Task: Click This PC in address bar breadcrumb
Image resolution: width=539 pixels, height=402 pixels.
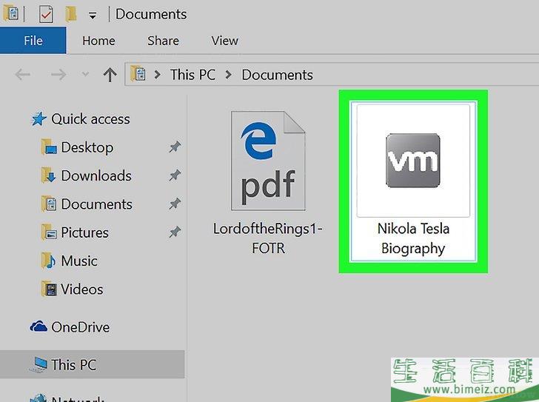Action: (x=192, y=75)
